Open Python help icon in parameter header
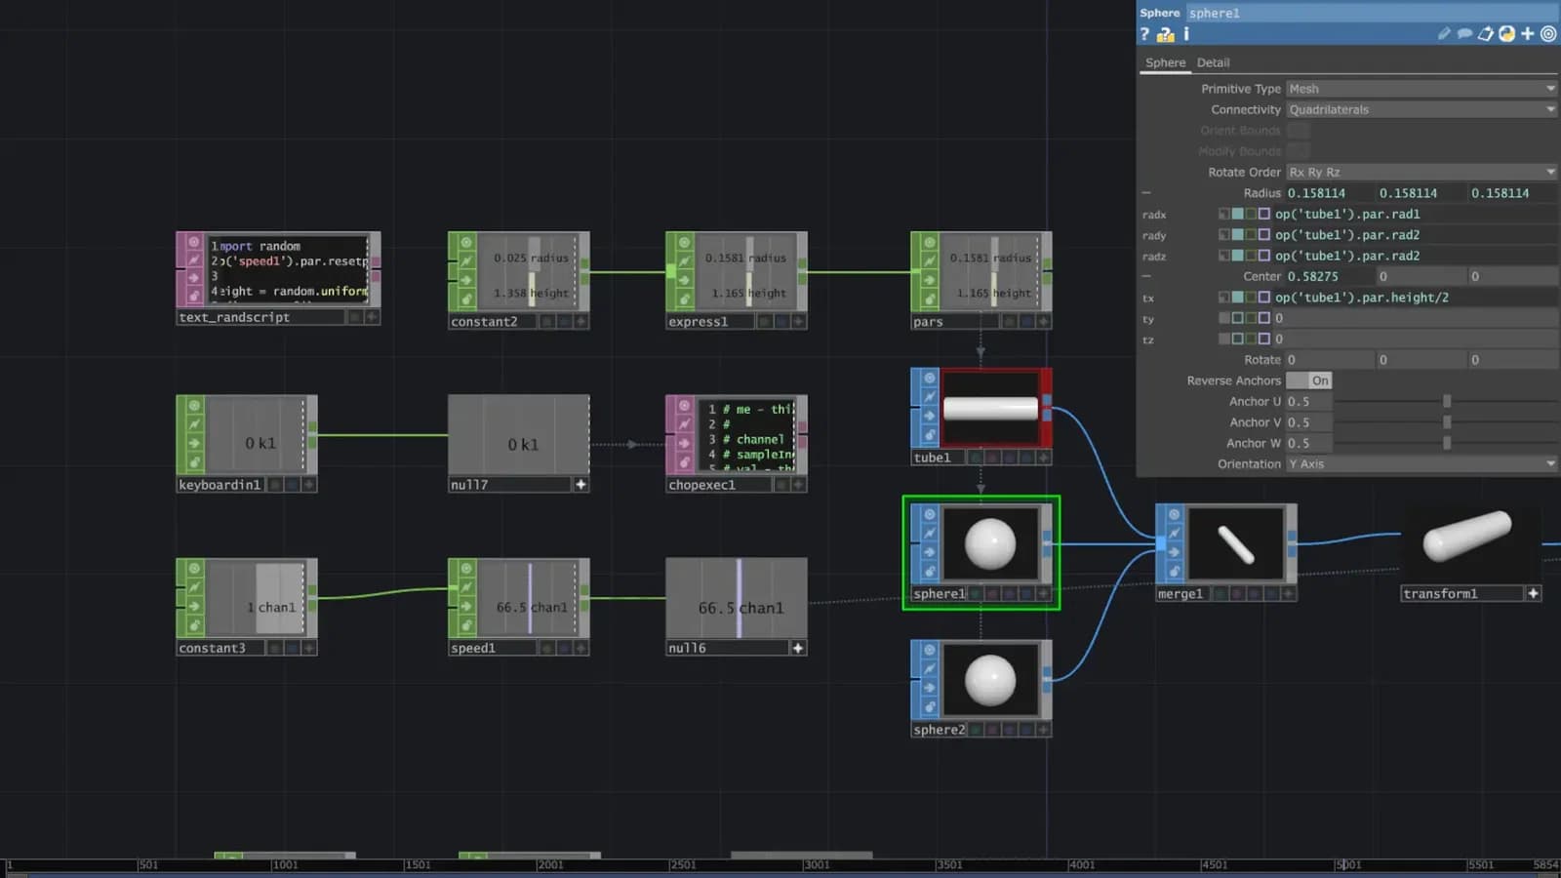The width and height of the screenshot is (1561, 878). click(x=1166, y=34)
